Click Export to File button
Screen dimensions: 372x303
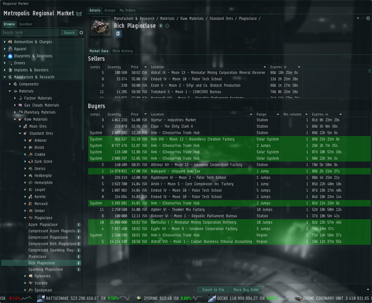[213, 290]
